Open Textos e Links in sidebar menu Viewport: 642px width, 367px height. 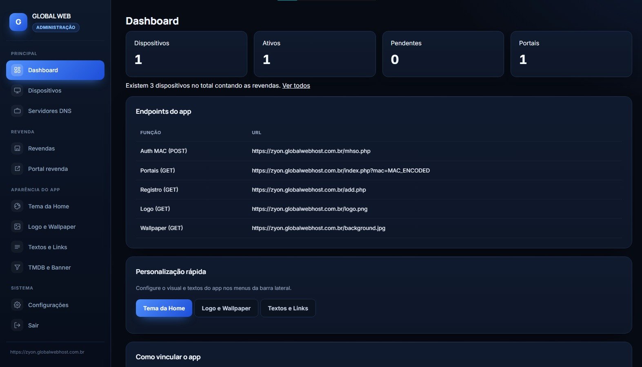pos(55,247)
